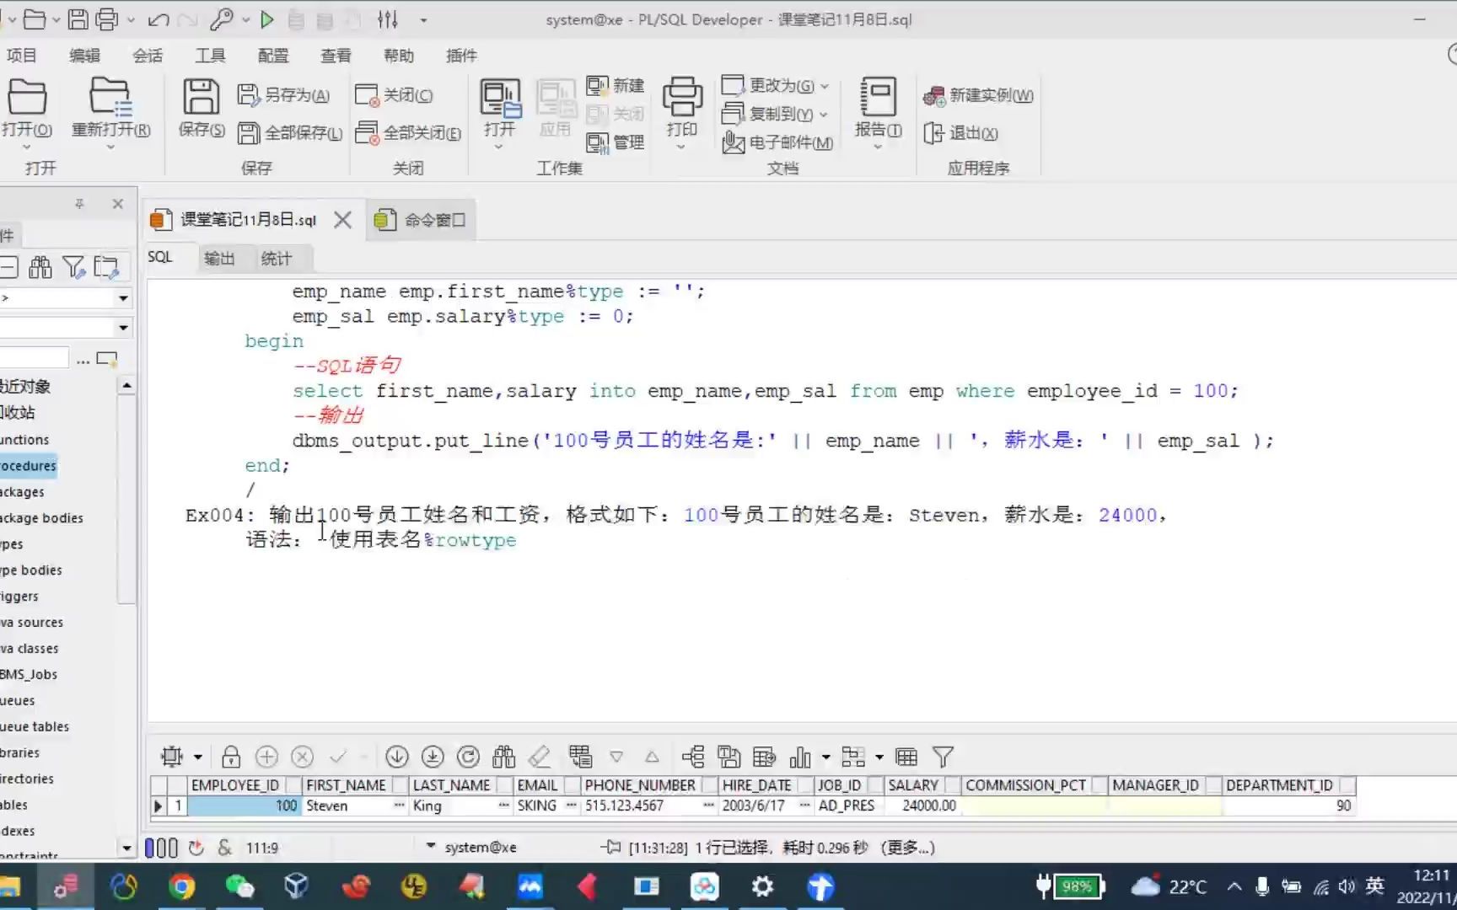The image size is (1457, 910).
Task: Click the binoculars icon in object browser panel
Action: 40,268
